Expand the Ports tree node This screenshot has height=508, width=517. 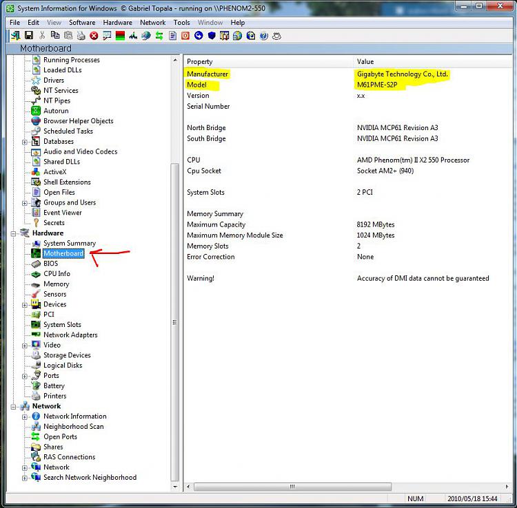pyautogui.click(x=25, y=376)
